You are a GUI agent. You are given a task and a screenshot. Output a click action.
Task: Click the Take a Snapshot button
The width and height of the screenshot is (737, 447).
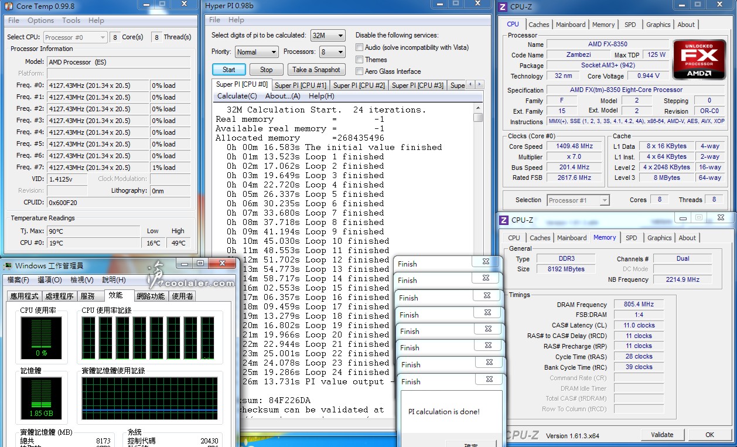(x=316, y=69)
